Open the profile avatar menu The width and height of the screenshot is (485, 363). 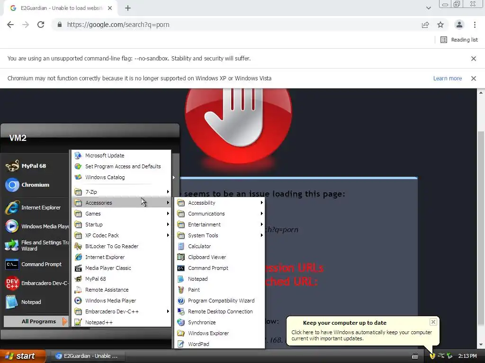tap(459, 25)
